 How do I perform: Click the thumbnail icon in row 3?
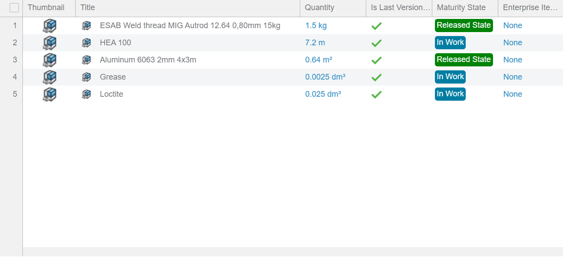coord(49,60)
